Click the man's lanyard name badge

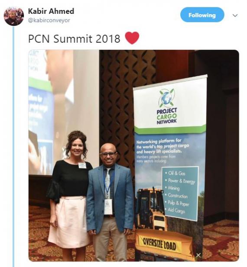[x=108, y=207]
